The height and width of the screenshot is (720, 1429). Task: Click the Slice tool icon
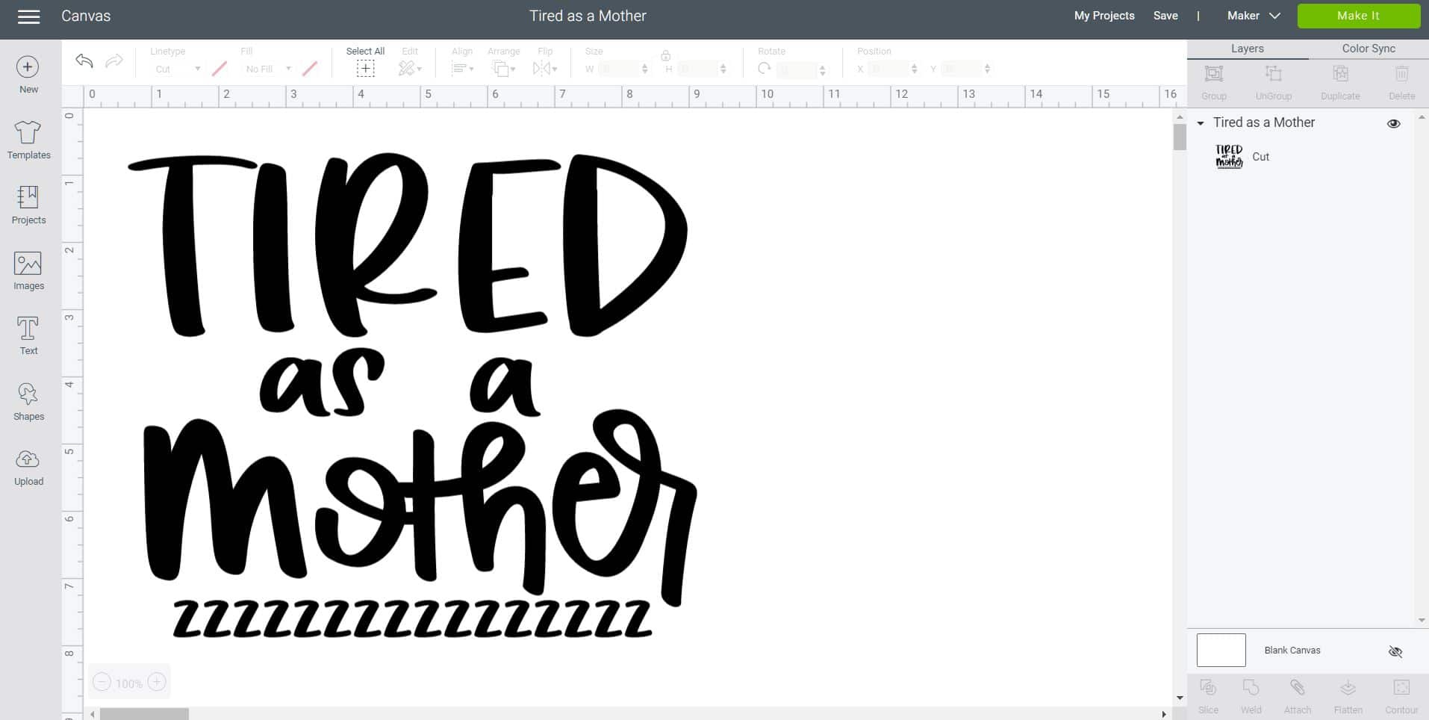(1208, 688)
